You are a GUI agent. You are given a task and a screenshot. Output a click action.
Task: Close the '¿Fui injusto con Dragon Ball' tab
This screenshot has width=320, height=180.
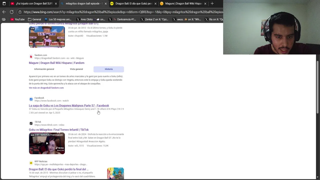56,3
